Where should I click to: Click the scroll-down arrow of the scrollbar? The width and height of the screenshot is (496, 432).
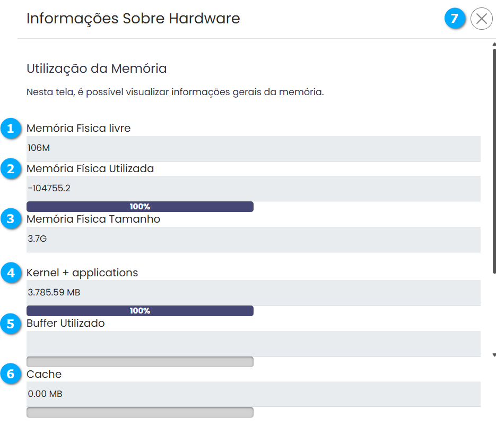494,354
